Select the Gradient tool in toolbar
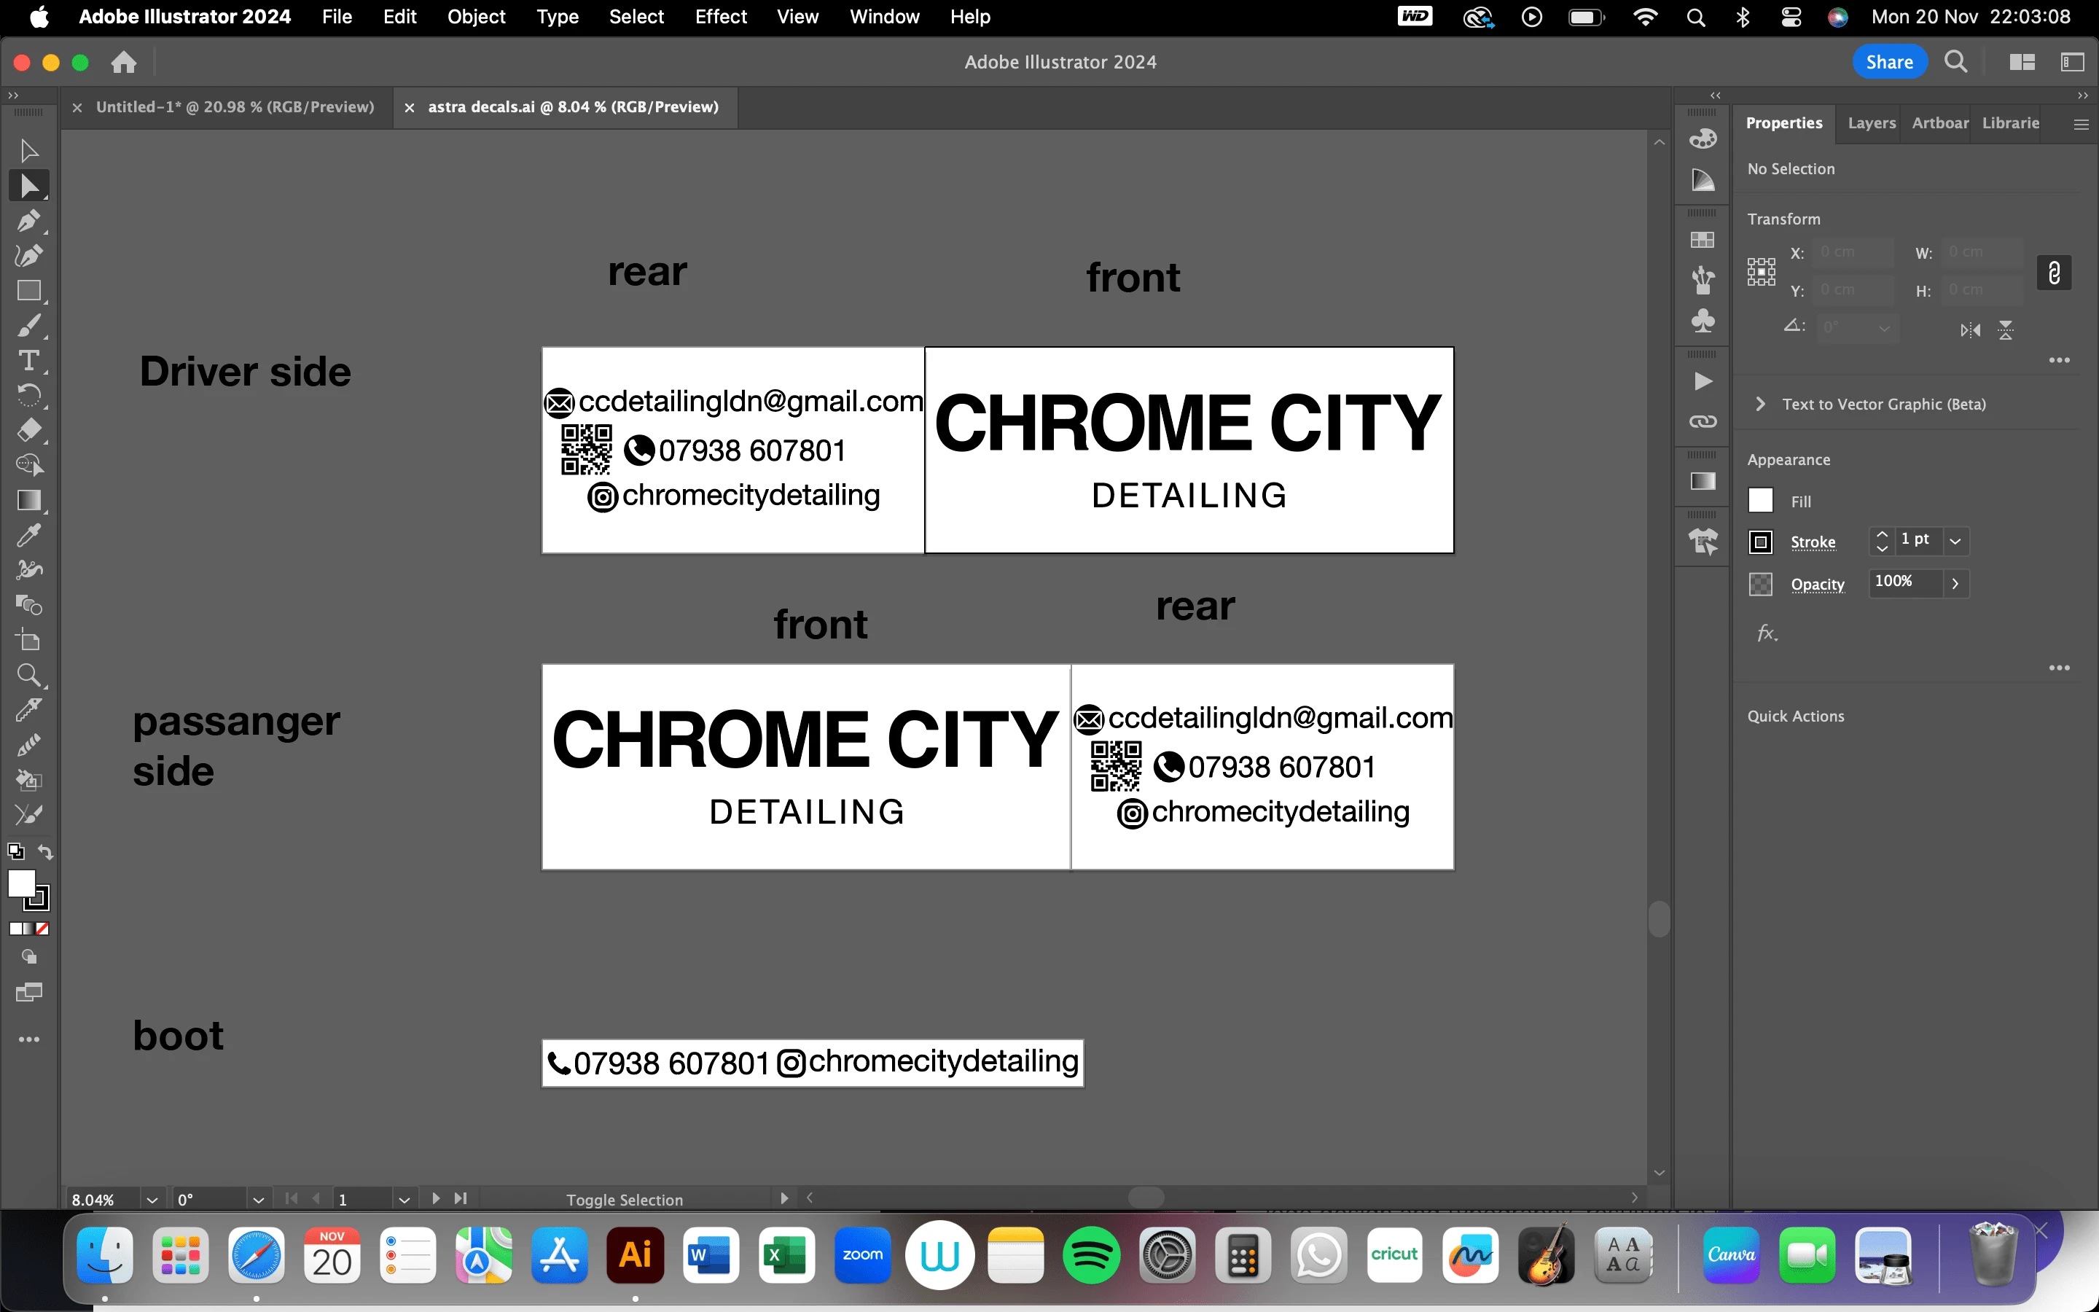 point(28,501)
